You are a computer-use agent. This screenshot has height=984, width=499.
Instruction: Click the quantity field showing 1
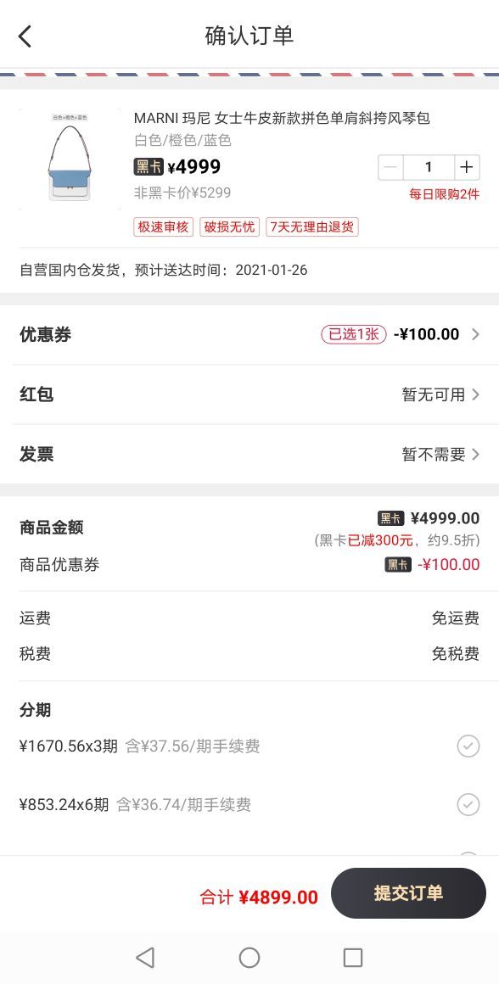[x=429, y=168]
